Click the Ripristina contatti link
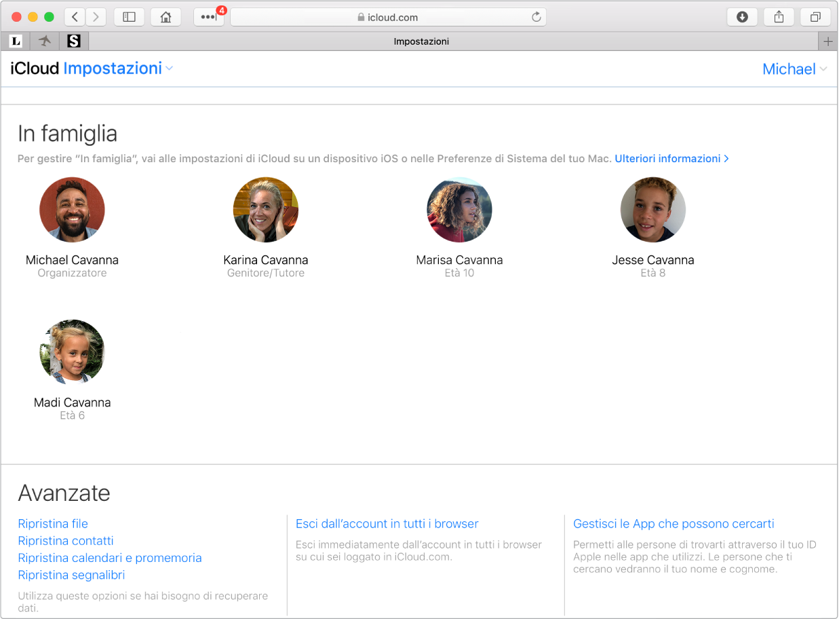The width and height of the screenshot is (839, 619). (x=65, y=540)
